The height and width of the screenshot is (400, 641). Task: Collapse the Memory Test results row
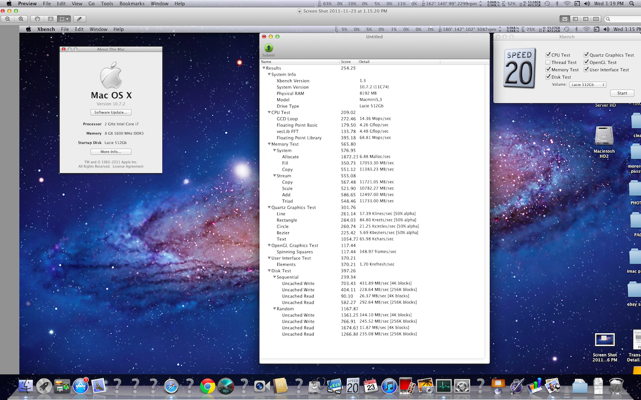click(x=269, y=144)
